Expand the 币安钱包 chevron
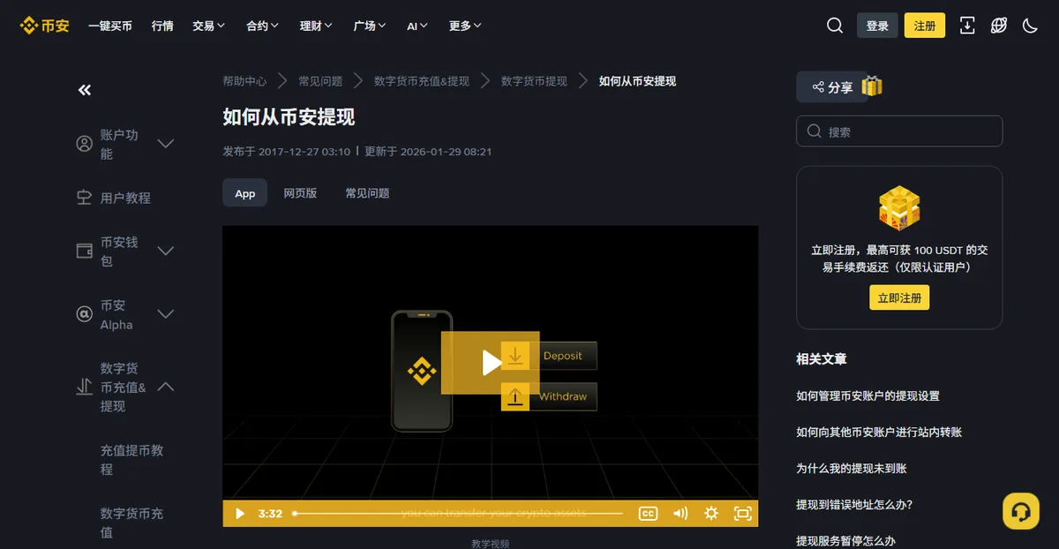 tap(165, 251)
